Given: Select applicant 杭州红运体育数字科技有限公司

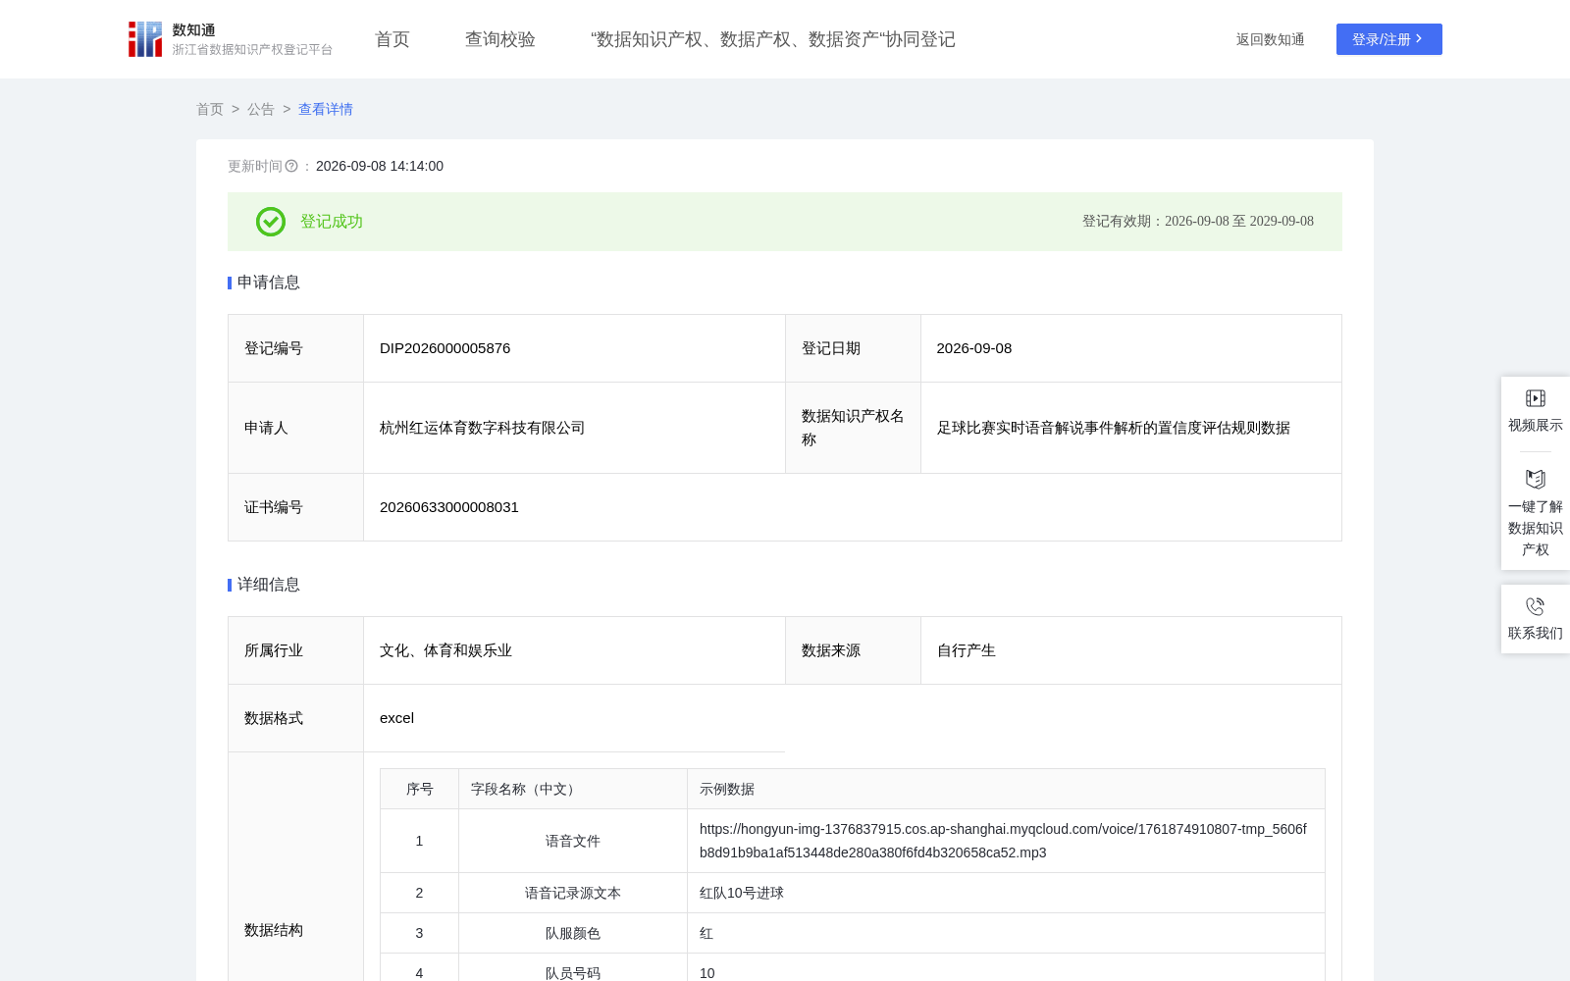Looking at the screenshot, I should pos(483,428).
